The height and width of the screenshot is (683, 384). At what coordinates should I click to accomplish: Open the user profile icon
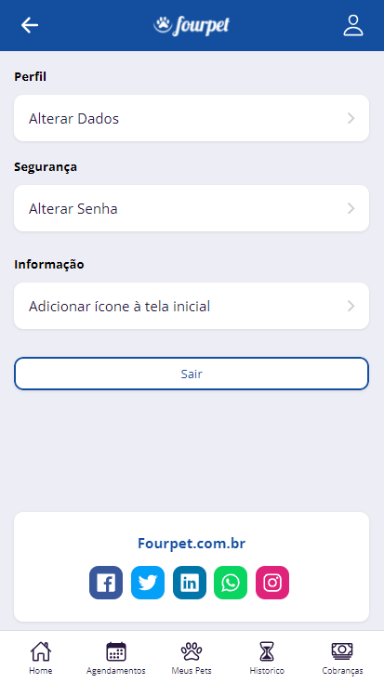[x=353, y=25]
